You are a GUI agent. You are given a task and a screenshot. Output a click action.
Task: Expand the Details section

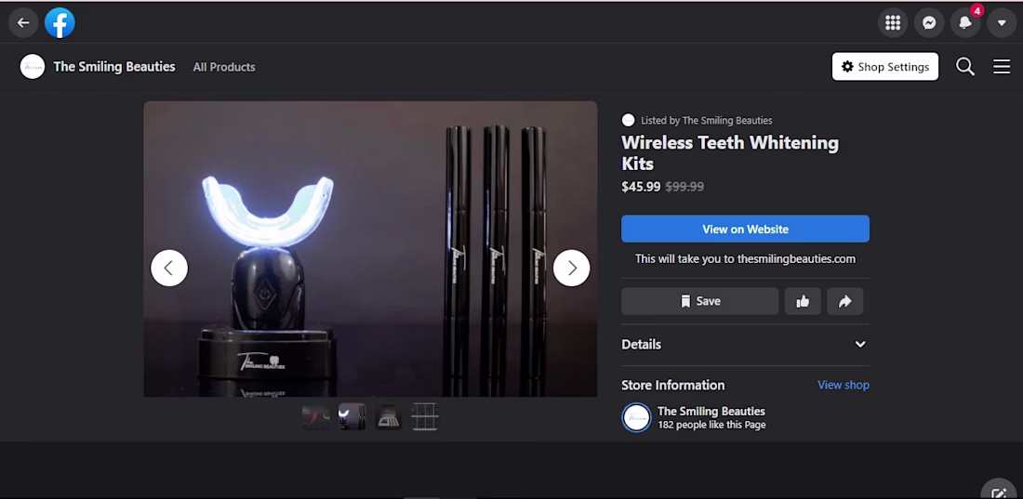[745, 345]
